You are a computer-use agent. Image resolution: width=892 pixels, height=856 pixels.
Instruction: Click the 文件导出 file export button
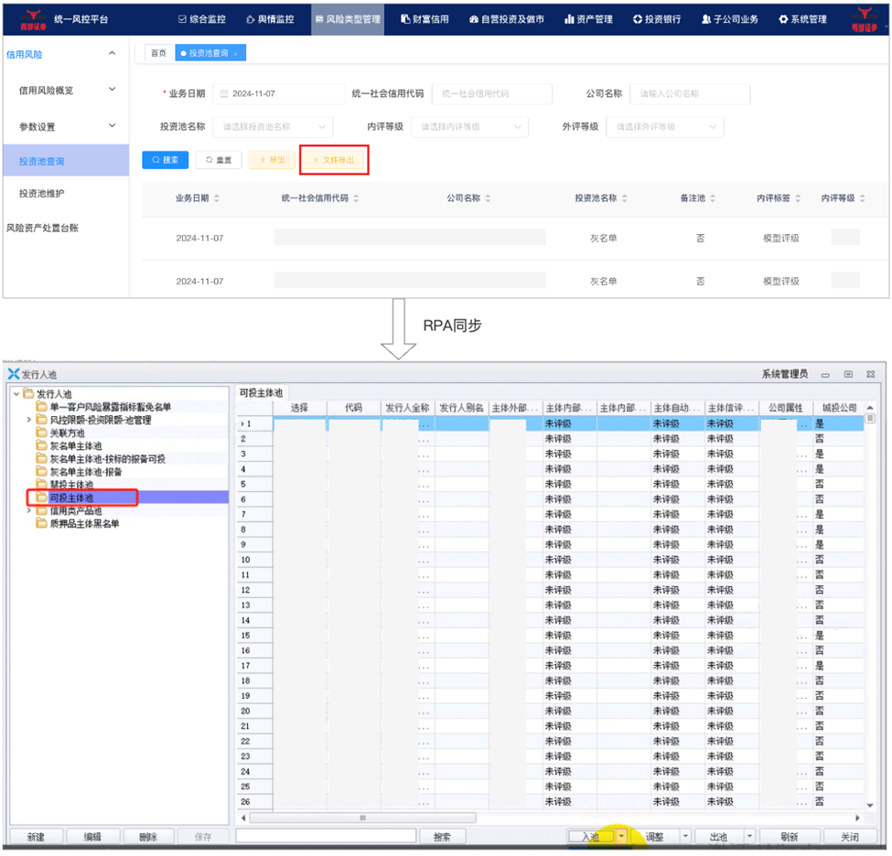[x=334, y=160]
